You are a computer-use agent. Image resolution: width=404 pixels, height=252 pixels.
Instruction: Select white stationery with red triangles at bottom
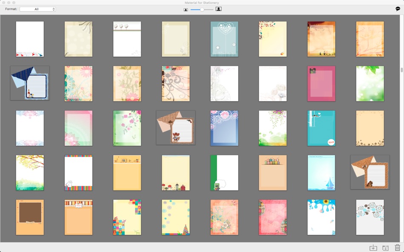coord(30,39)
